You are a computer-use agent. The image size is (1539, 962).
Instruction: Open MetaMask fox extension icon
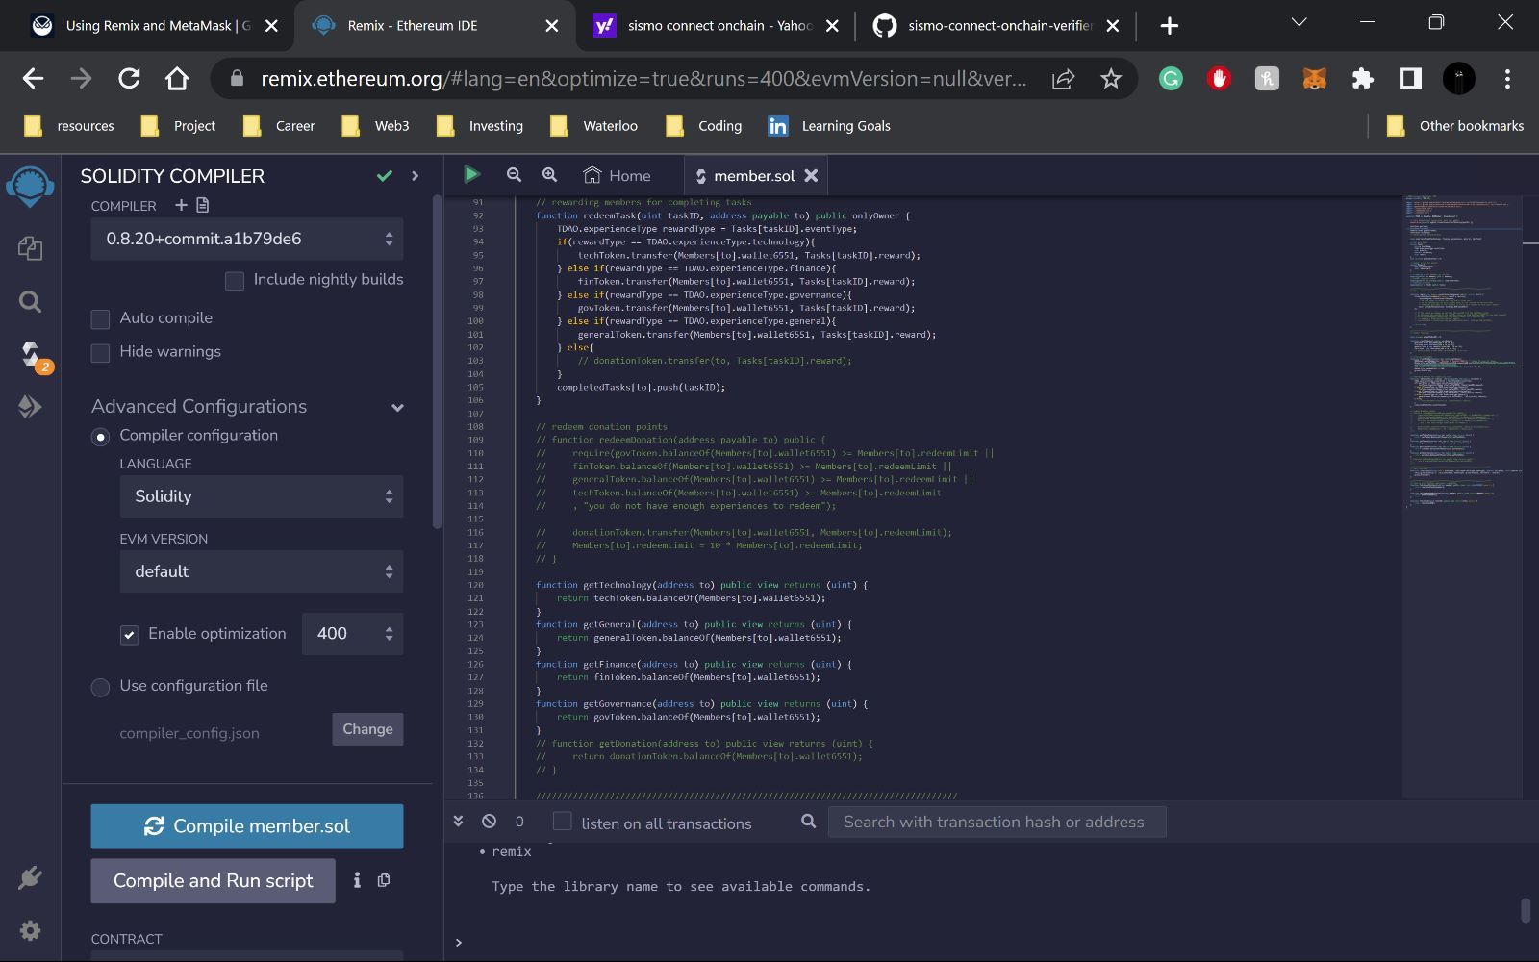(1314, 79)
